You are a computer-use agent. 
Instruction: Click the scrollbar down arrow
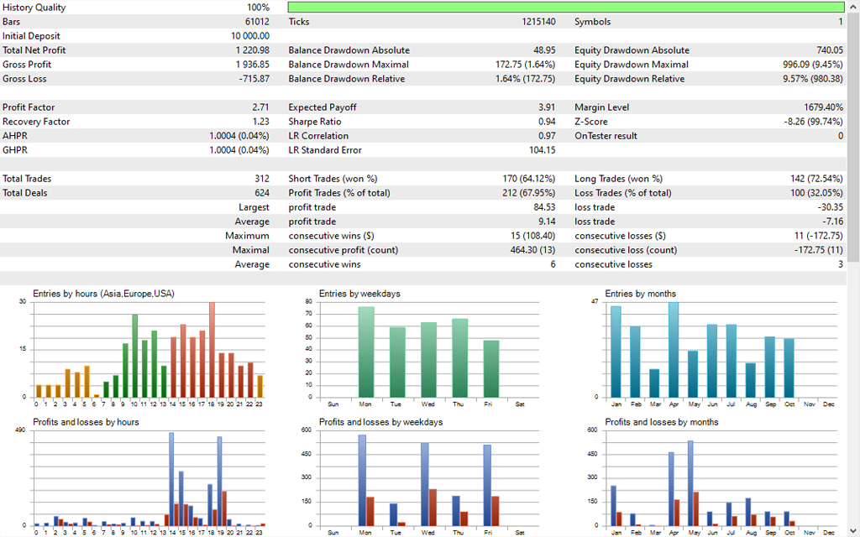pos(853,531)
